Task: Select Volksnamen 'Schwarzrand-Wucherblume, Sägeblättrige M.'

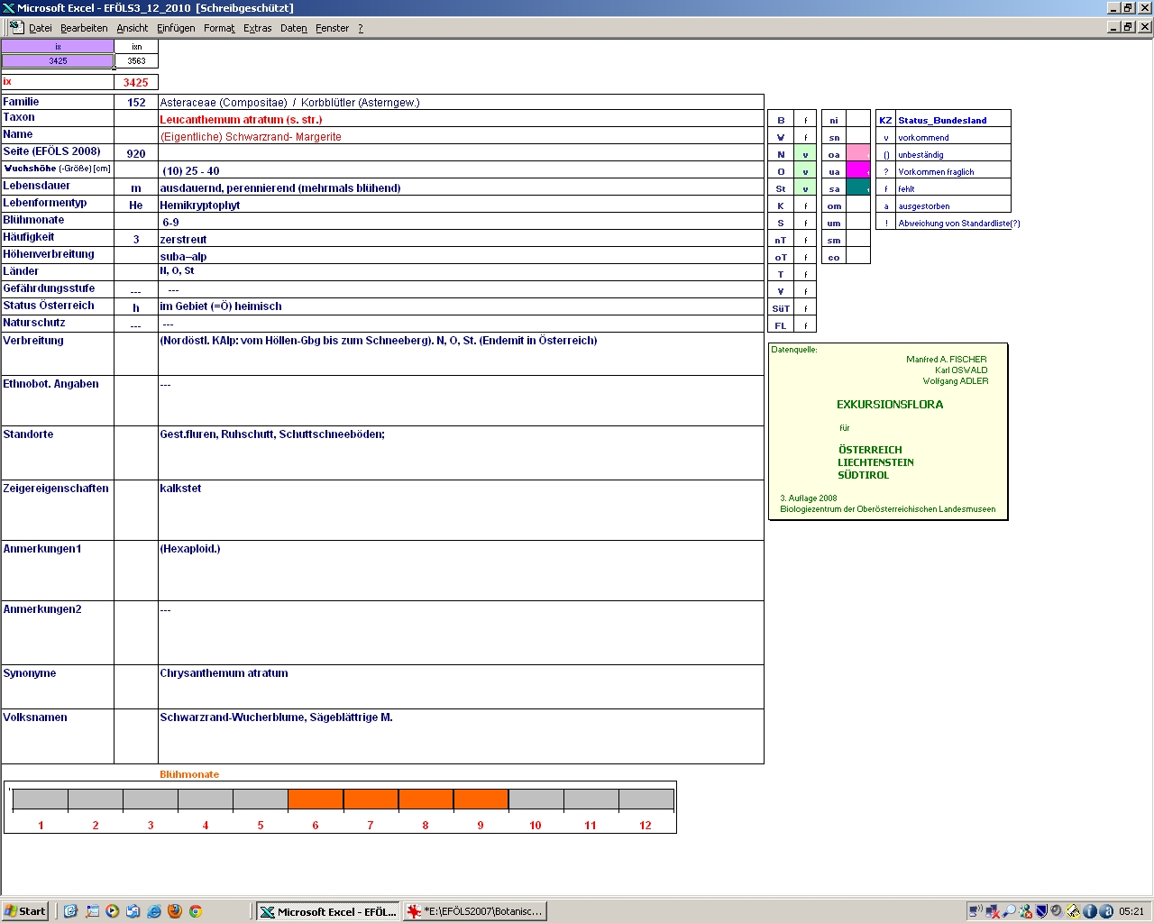Action: coord(461,736)
